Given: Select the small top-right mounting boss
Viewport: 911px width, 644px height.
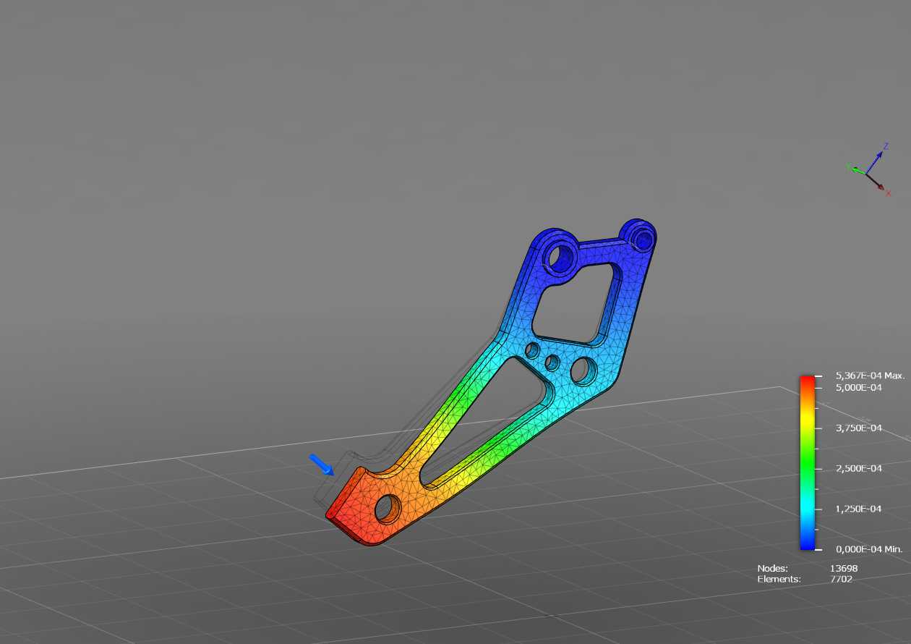Looking at the screenshot, I should point(639,235).
